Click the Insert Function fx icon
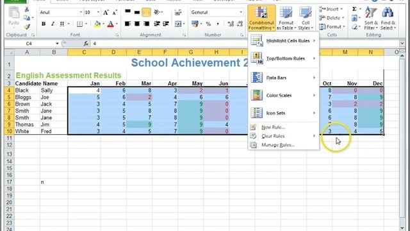410x231 pixels. (x=86, y=44)
